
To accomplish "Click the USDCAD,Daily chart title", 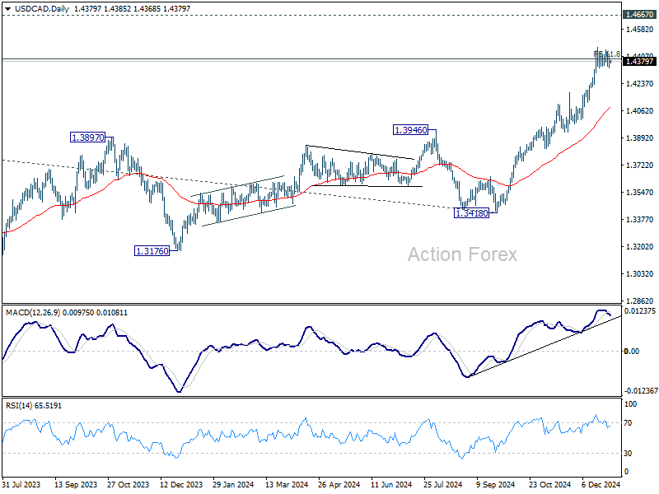I will (42, 9).
